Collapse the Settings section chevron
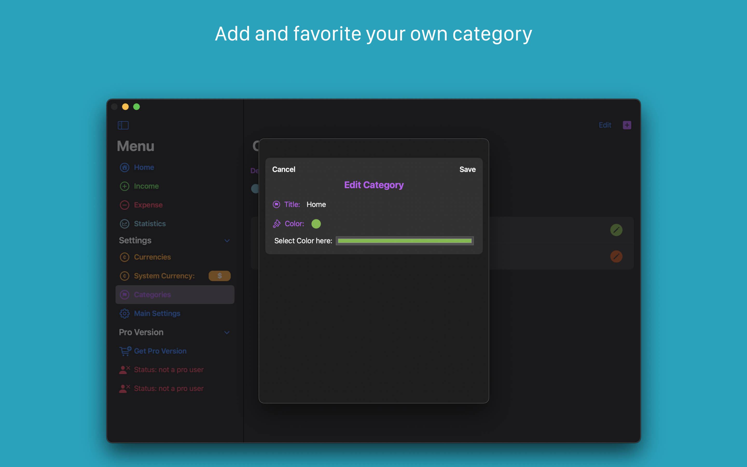 (227, 241)
